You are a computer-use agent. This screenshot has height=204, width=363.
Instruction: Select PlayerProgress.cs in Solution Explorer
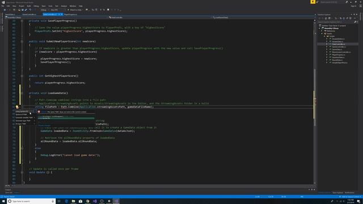pyautogui.click(x=339, y=54)
